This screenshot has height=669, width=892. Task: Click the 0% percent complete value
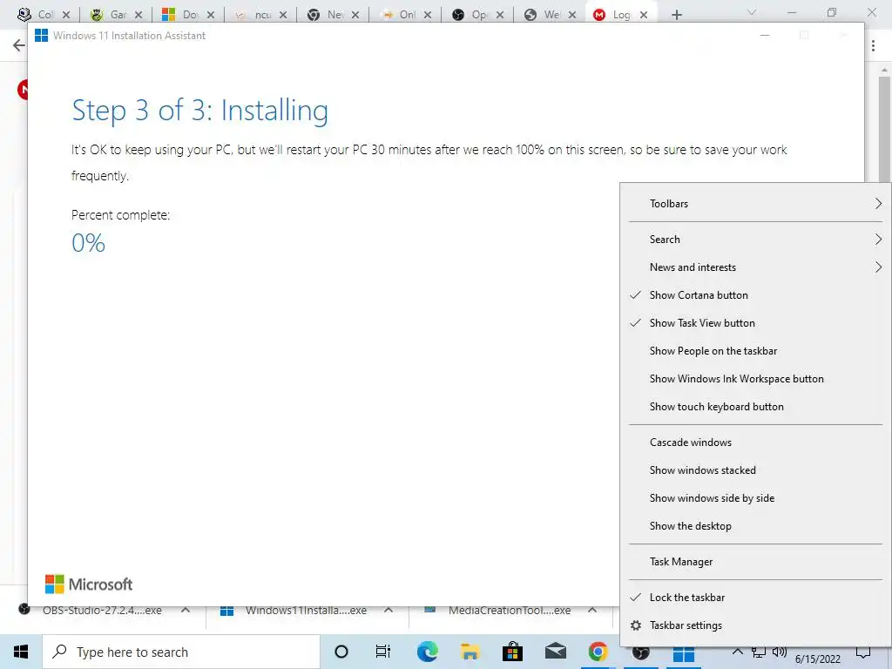88,244
